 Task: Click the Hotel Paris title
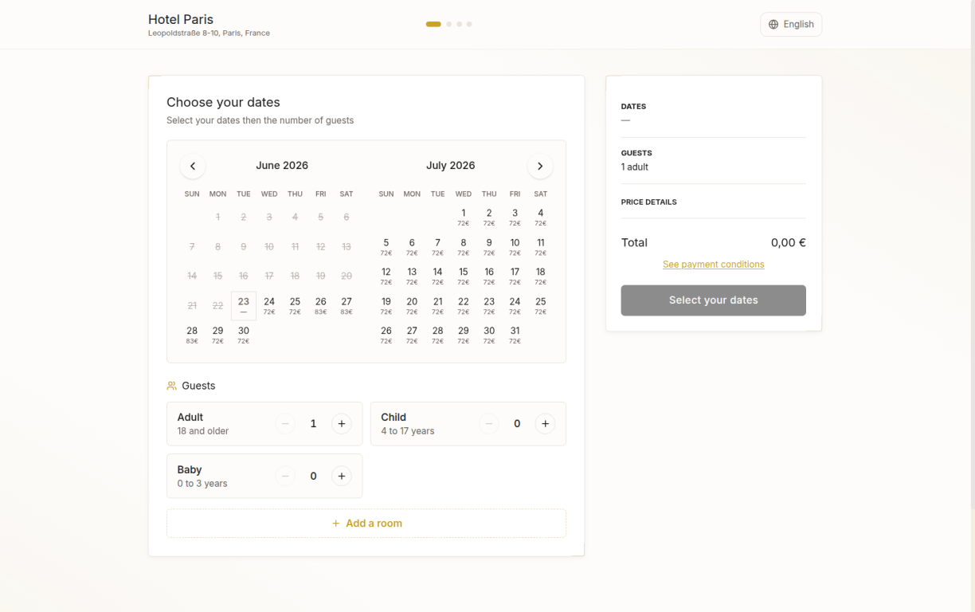coord(181,20)
